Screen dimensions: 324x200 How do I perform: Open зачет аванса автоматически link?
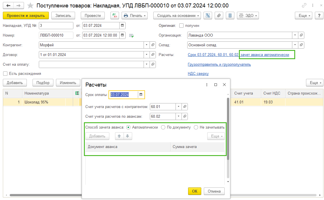tap(265, 55)
